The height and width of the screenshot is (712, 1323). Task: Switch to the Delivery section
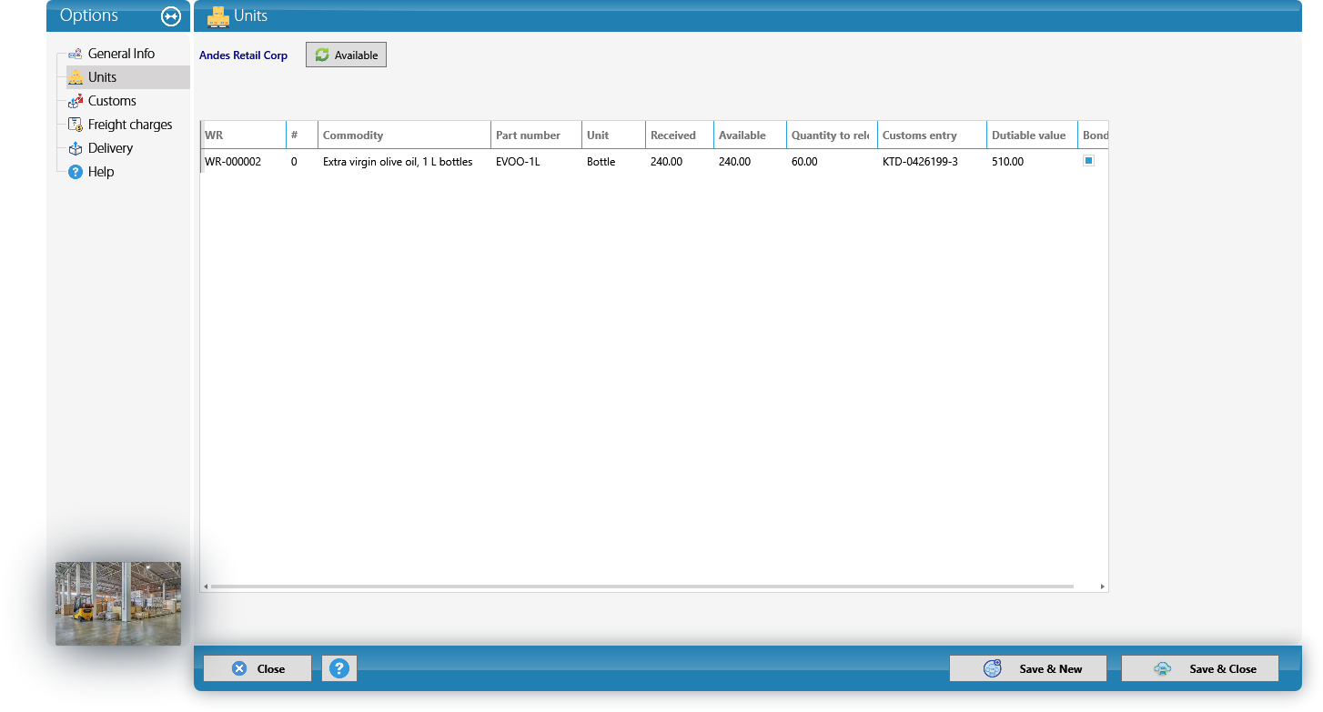[x=110, y=148]
